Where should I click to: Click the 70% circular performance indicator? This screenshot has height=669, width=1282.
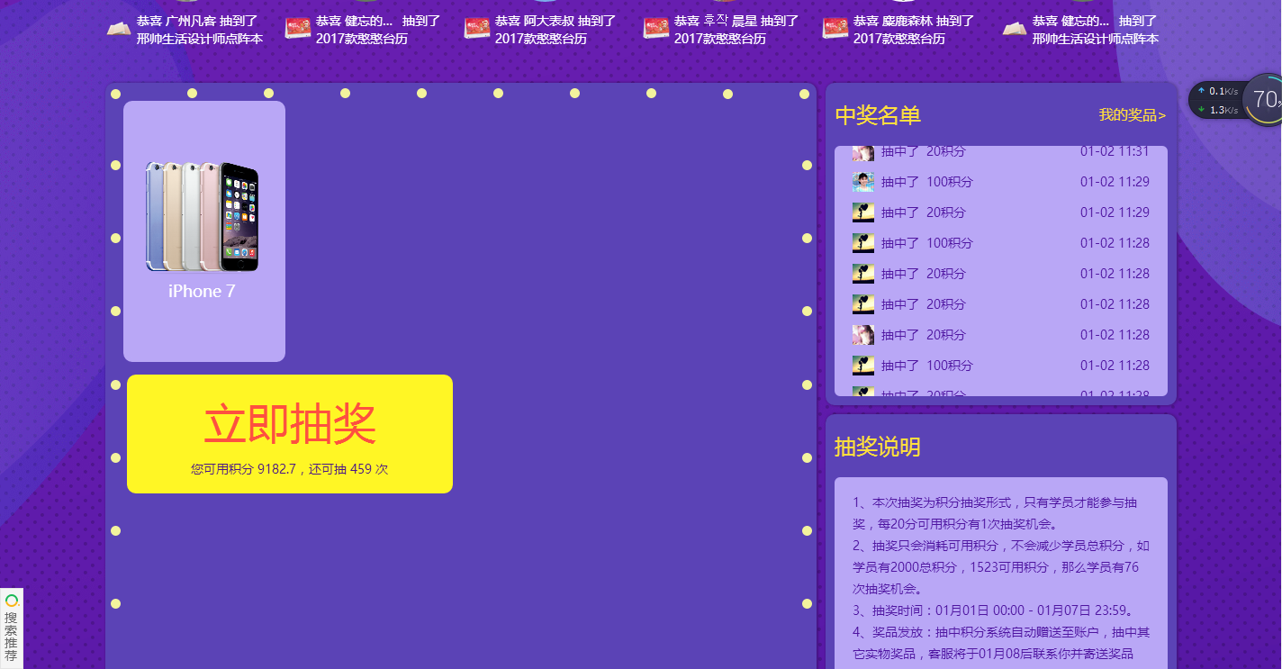1264,99
